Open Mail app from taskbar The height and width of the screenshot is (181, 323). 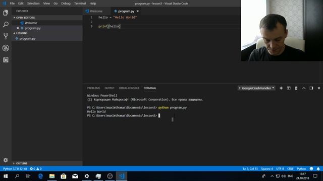75,176
